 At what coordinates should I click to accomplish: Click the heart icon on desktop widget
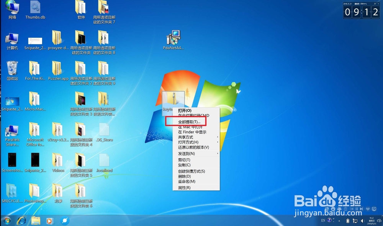(368, 209)
